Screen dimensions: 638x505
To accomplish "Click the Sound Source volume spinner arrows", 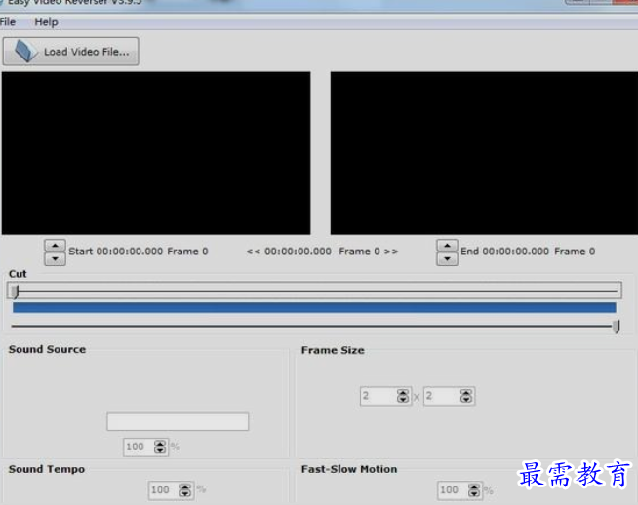I will click(x=160, y=447).
